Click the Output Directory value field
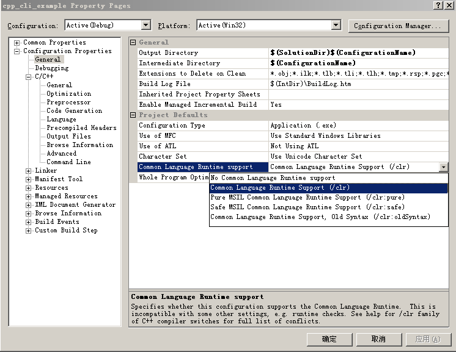 (x=359, y=53)
